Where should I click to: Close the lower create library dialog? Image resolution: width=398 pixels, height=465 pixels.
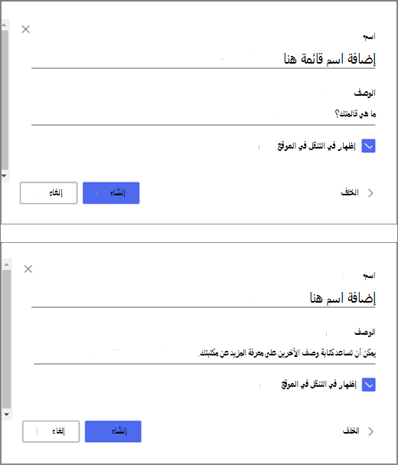click(28, 269)
